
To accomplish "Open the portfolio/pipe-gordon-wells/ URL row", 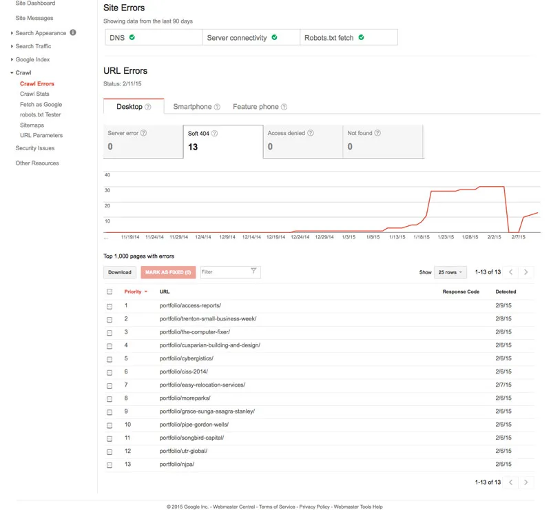I will pos(194,425).
